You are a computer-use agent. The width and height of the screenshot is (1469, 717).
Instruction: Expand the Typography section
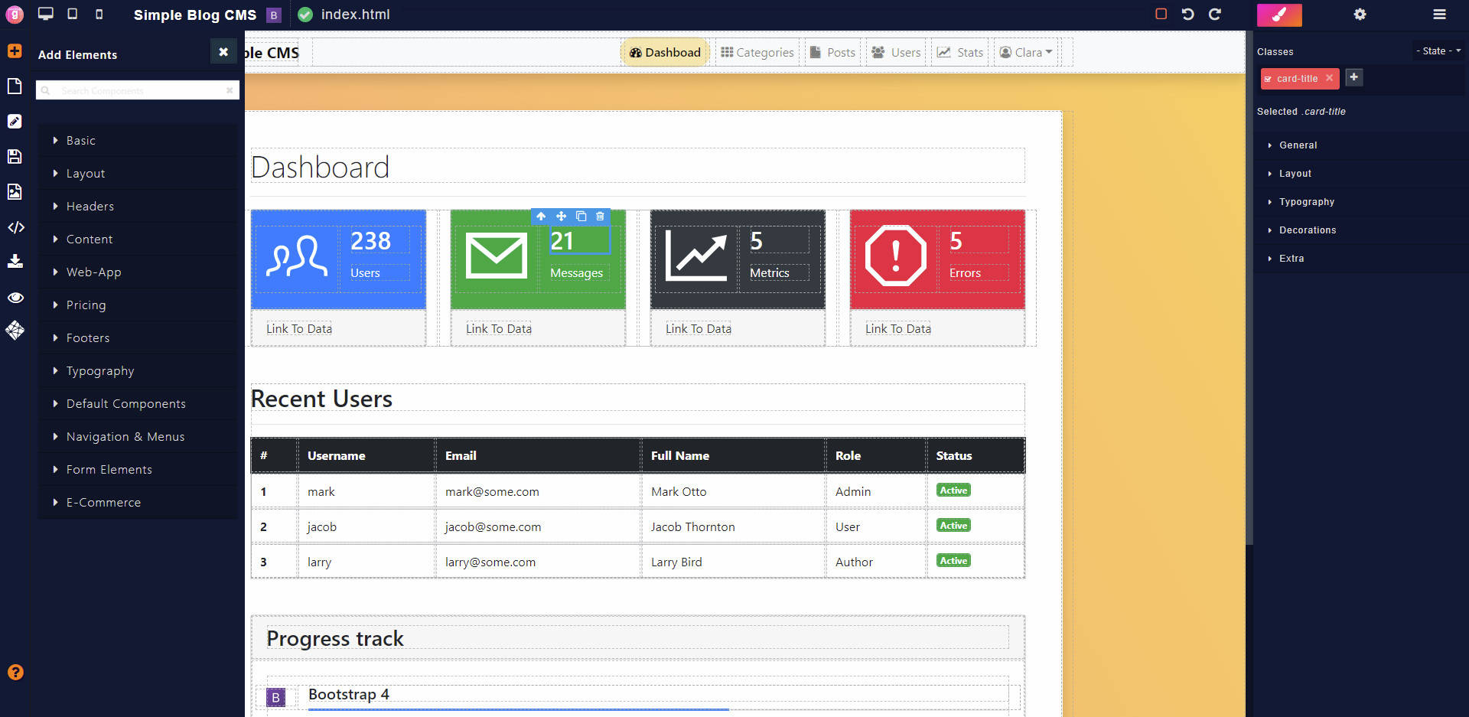click(x=1306, y=201)
